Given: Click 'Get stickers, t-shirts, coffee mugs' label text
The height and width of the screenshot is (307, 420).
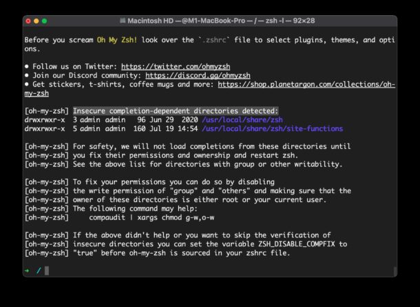Looking at the screenshot, I should (x=123, y=84).
